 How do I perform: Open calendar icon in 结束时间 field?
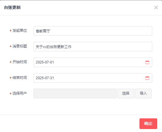(x=147, y=78)
